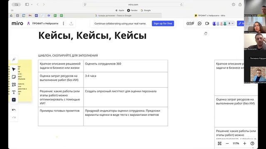Select heading Кейсы, Кейсы, Кейсы
Viewport: 266px width, 149px height.
point(92,36)
